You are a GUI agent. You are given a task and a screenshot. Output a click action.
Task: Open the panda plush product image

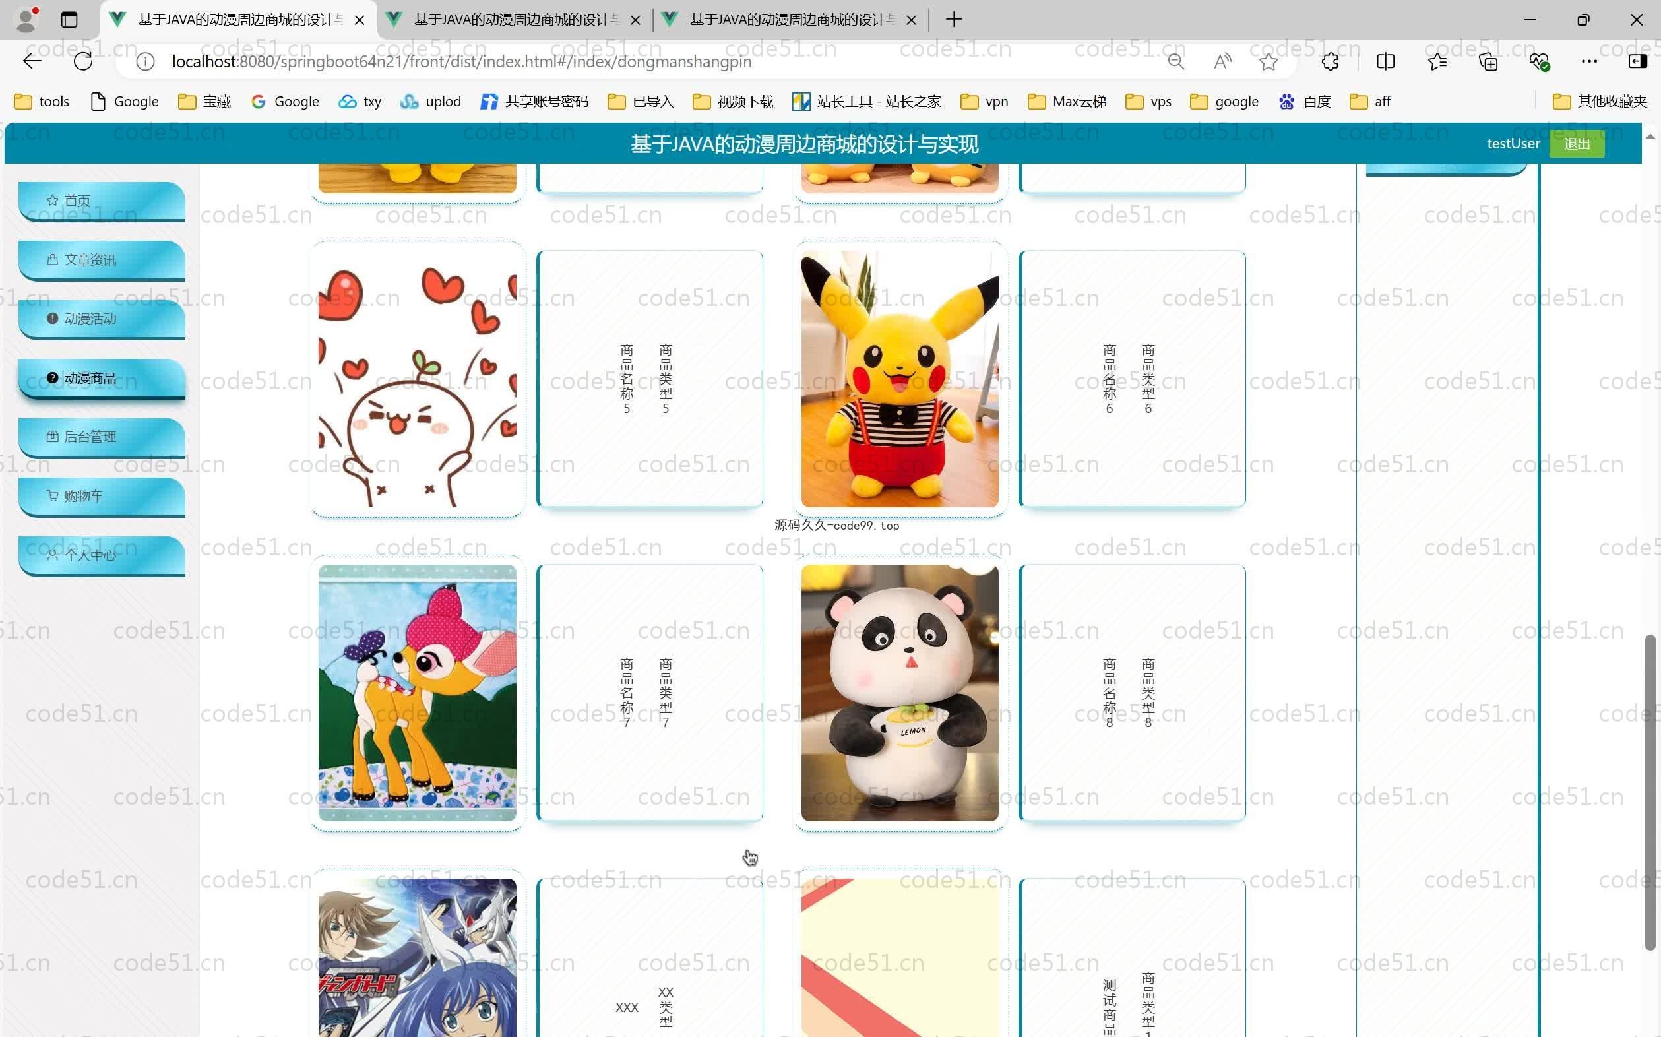tap(900, 693)
